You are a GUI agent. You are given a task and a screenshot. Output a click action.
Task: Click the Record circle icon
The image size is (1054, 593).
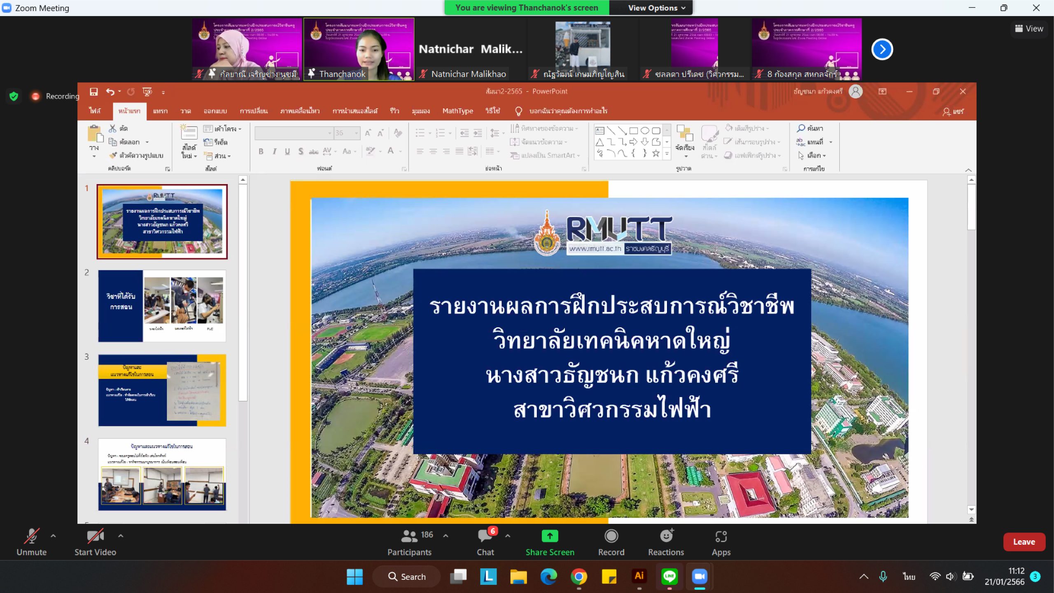coord(611,536)
